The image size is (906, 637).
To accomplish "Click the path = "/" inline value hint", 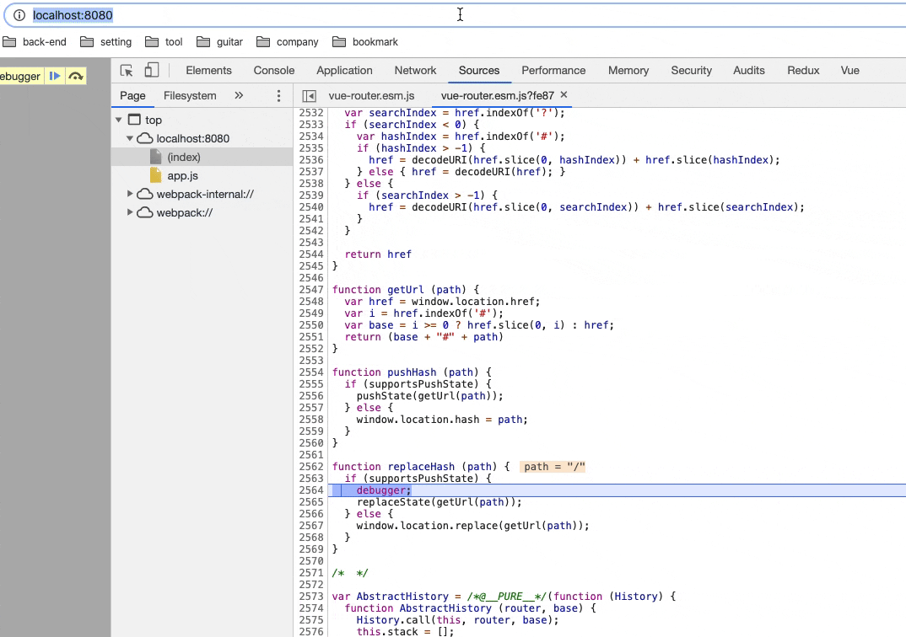I will pos(553,467).
